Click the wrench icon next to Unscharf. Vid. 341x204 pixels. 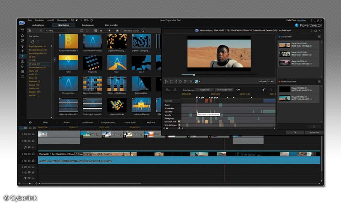[179, 122]
